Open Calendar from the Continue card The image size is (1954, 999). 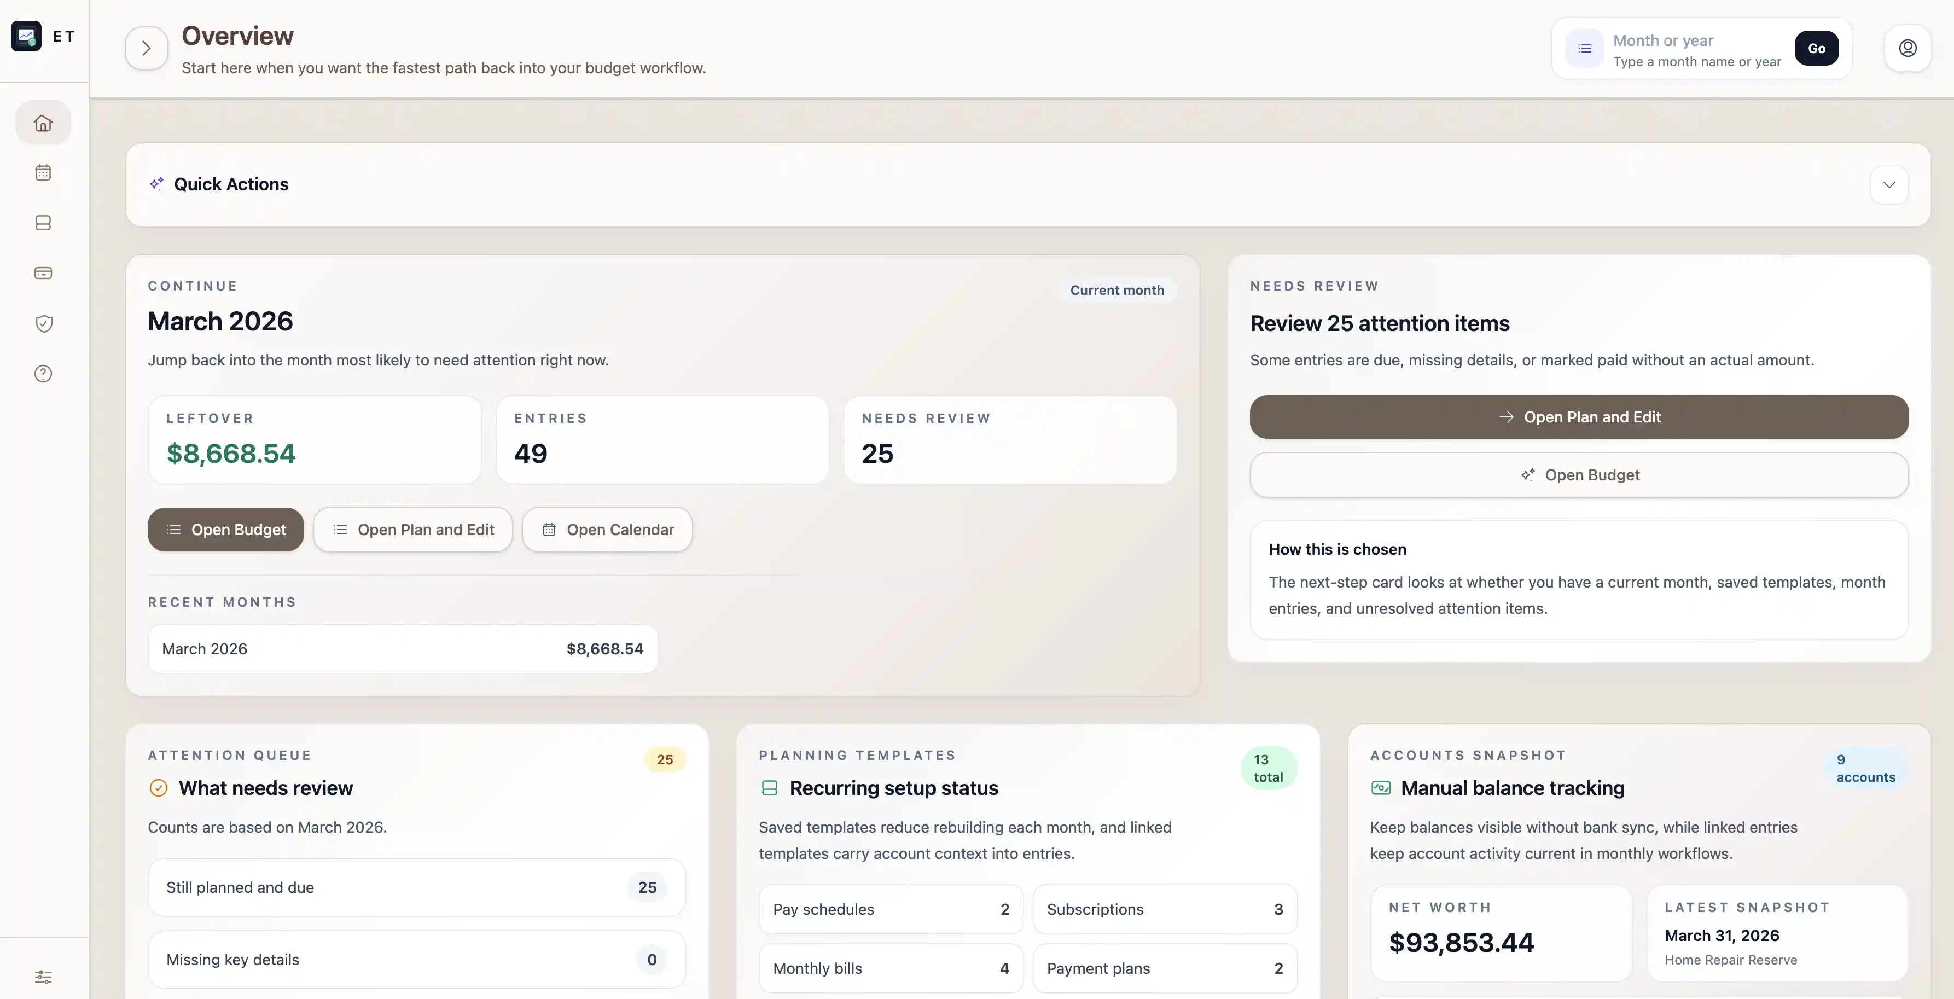pos(607,530)
